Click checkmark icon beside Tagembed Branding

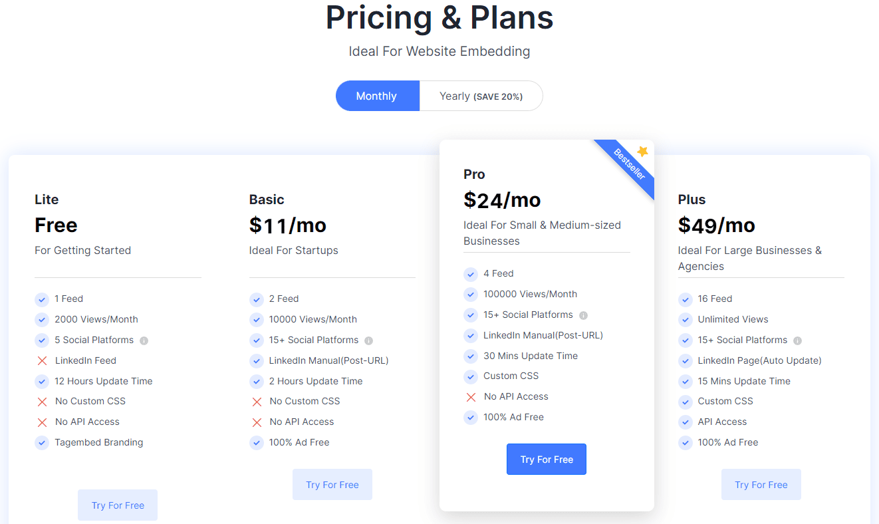click(x=42, y=443)
